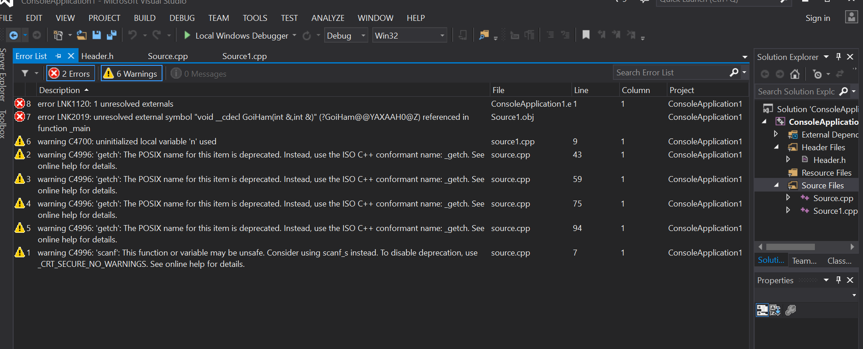863x349 pixels.
Task: Toggle the 0 Messages filter button
Action: tap(199, 74)
